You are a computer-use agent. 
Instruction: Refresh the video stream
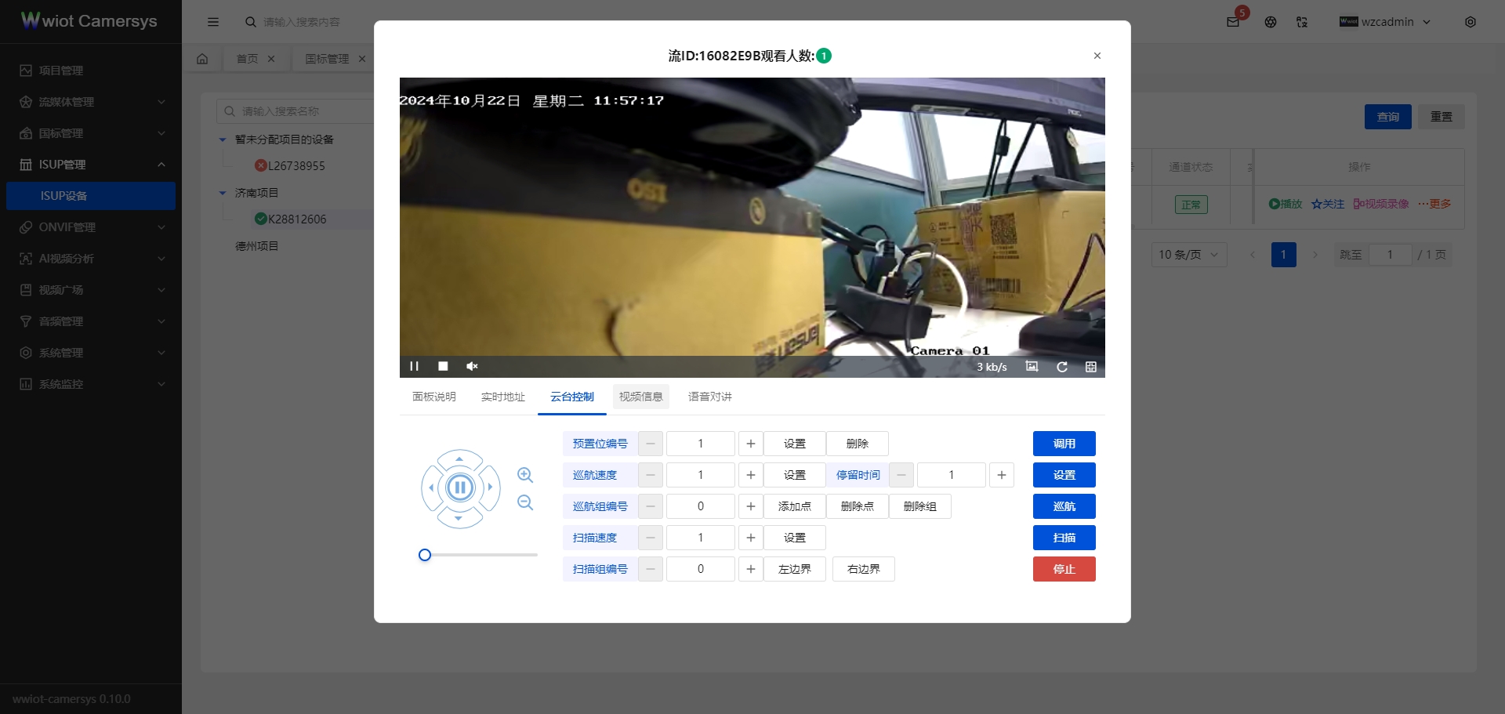click(1061, 367)
